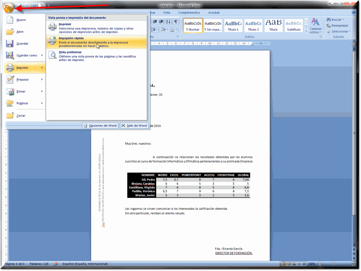
Task: Click the zoom out minus button
Action: click(x=320, y=264)
